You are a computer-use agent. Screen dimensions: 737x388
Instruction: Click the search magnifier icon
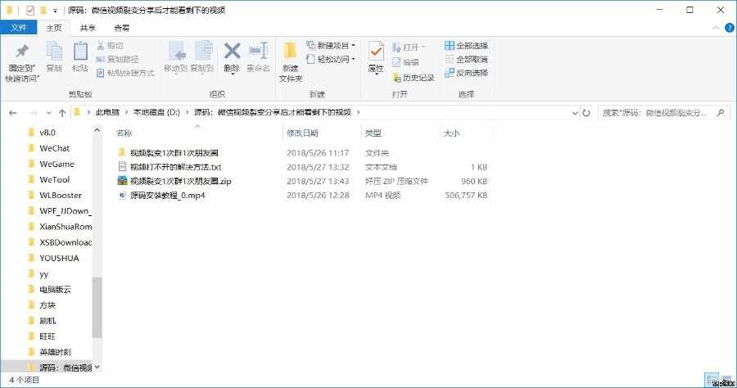[x=721, y=113]
